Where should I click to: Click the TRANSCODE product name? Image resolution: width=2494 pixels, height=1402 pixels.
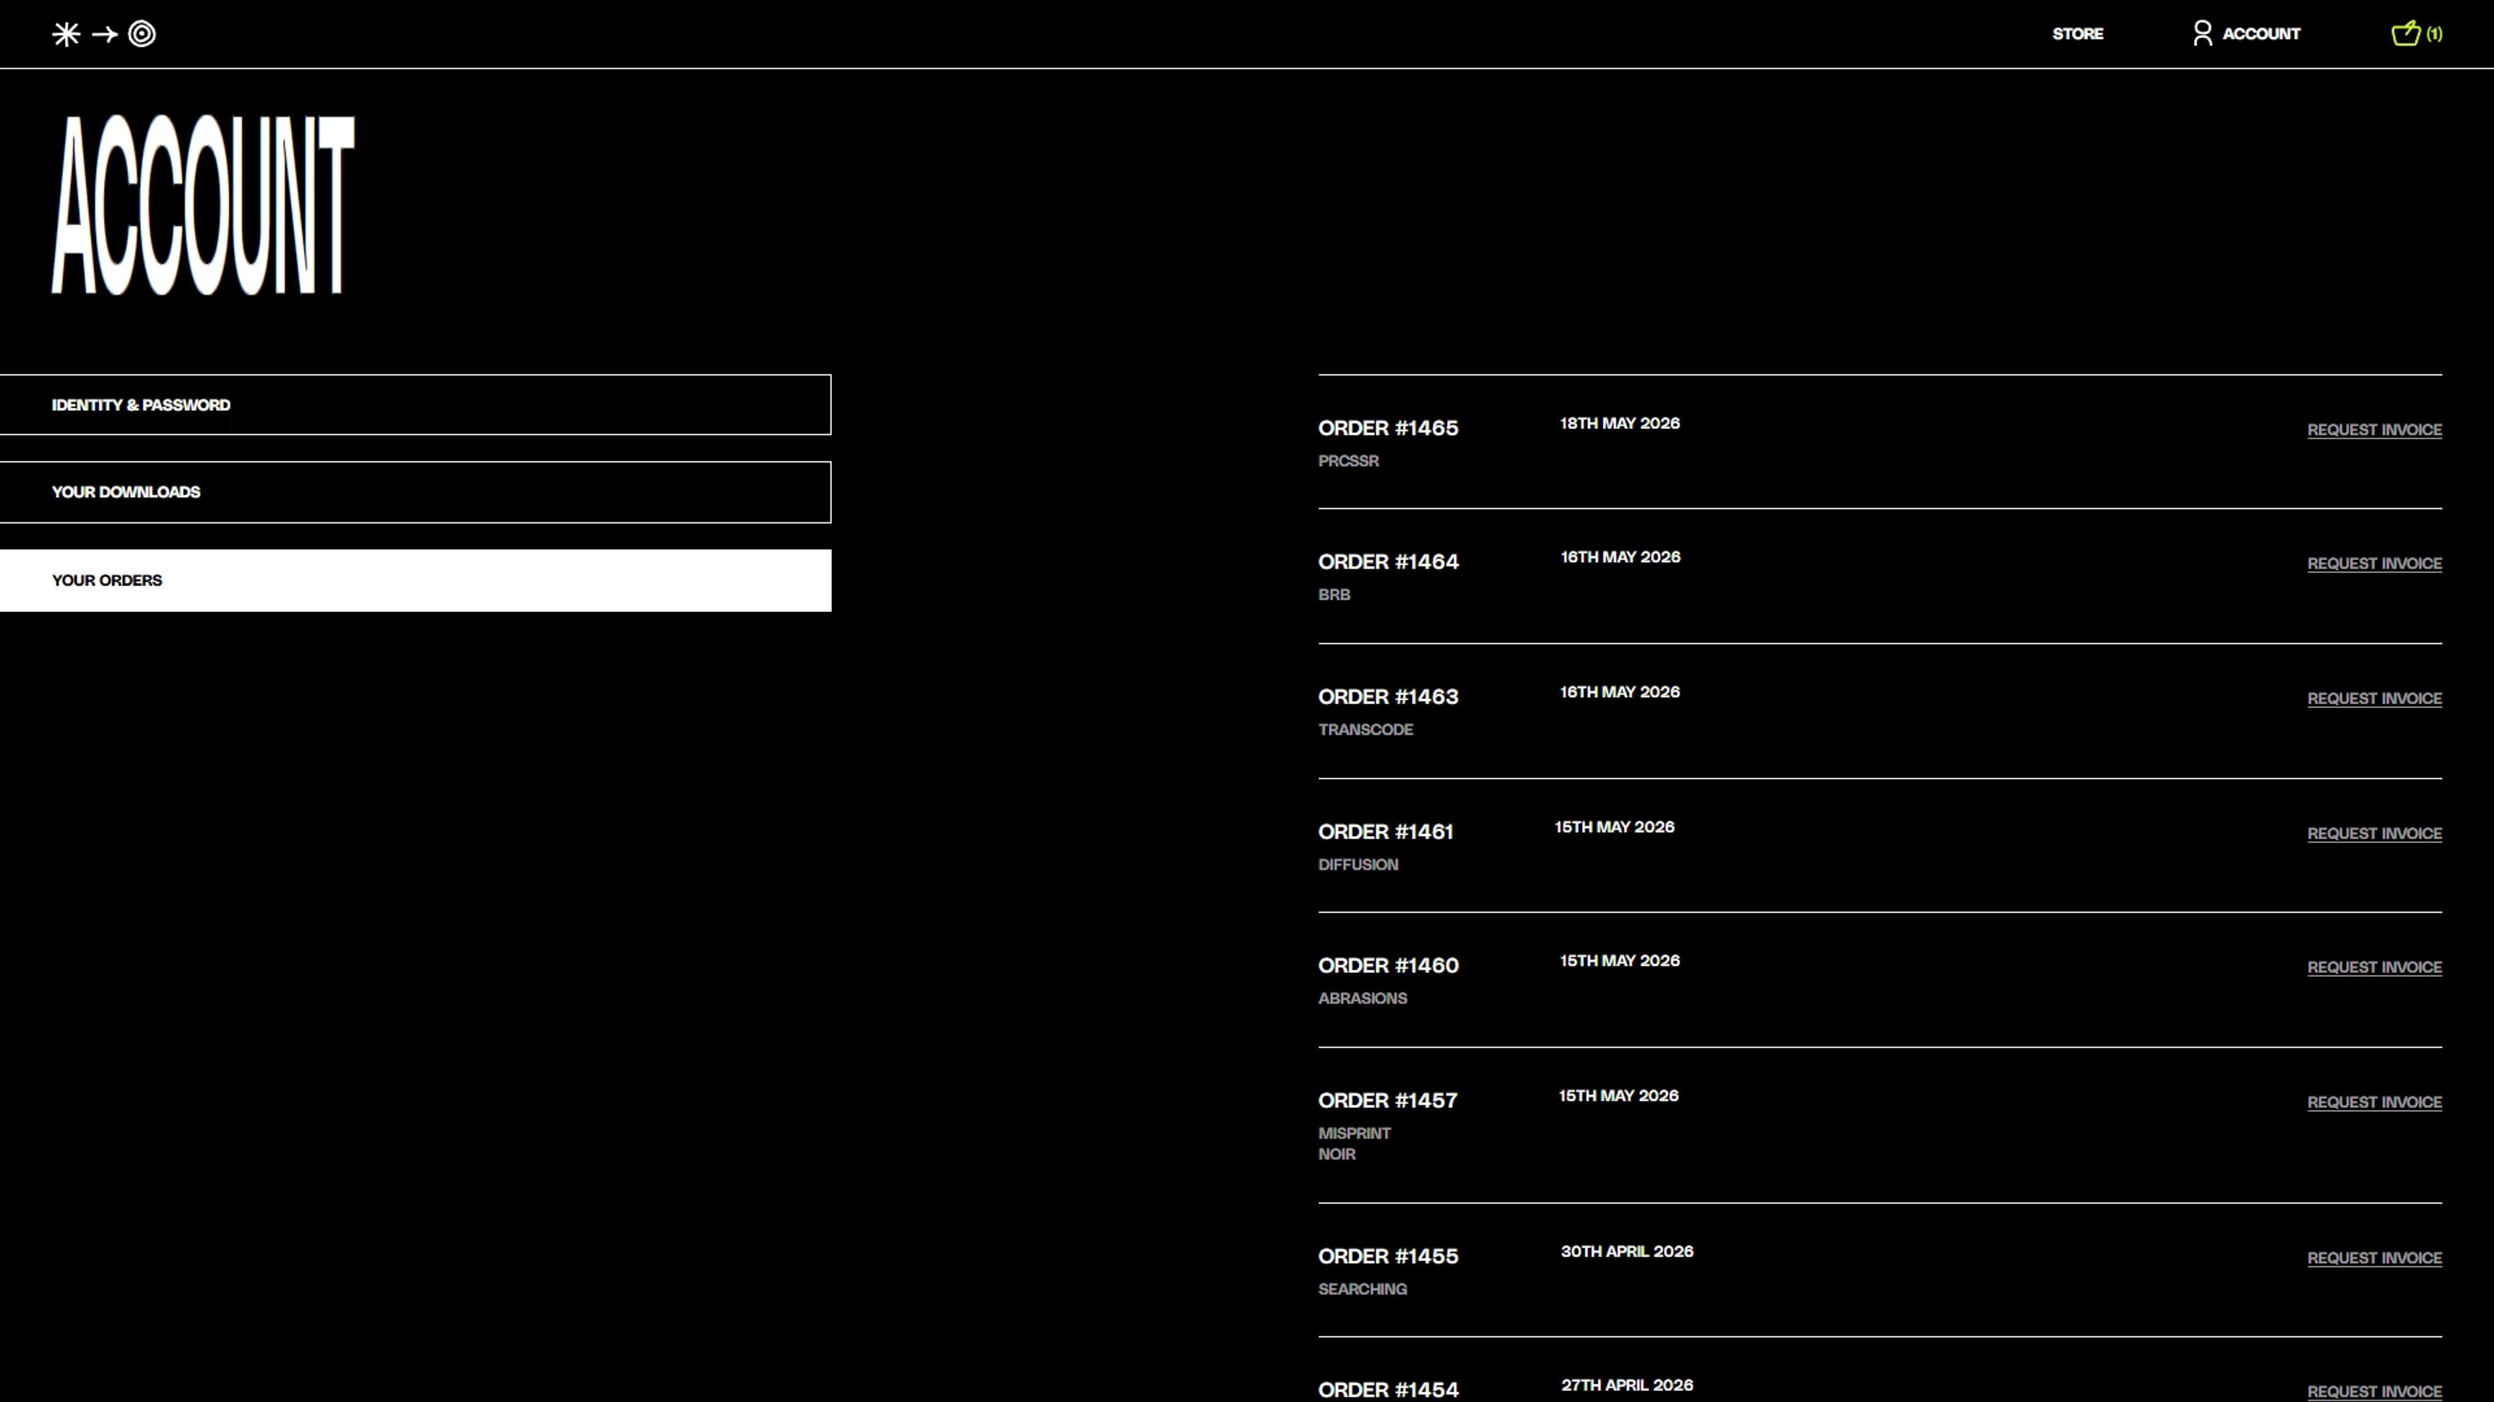[1365, 730]
